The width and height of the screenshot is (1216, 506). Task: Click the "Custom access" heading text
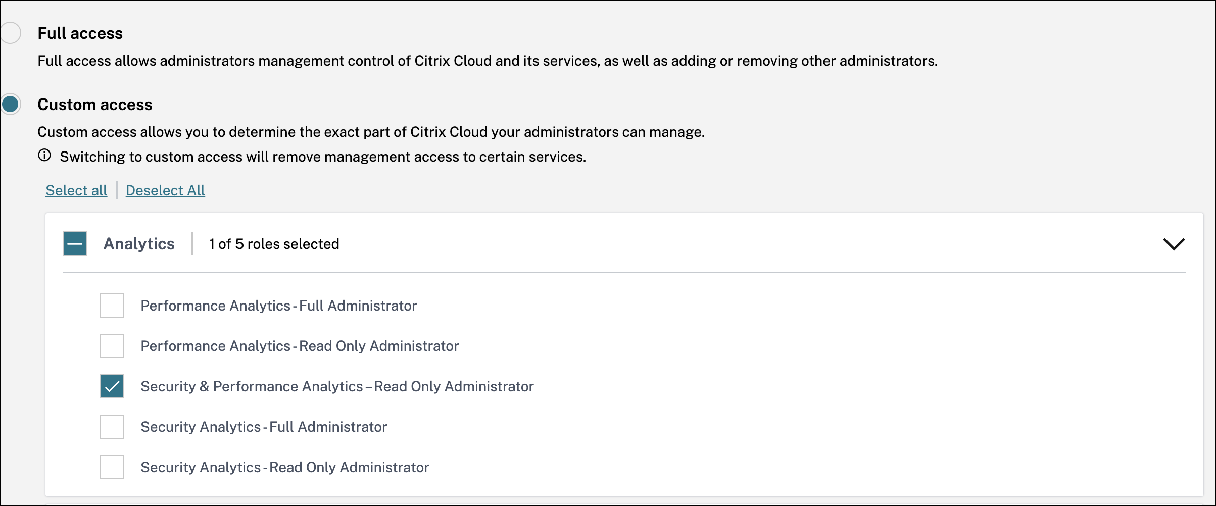95,105
